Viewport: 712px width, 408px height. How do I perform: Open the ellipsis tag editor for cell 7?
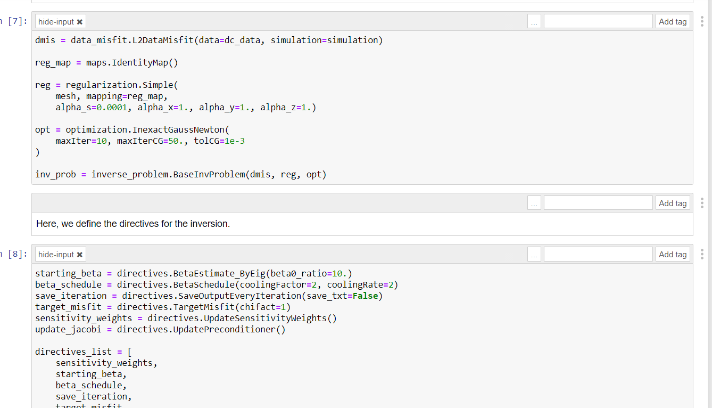coord(534,22)
